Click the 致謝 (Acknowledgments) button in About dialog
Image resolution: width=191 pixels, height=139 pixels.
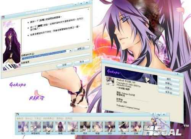pyautogui.click(x=169, y=88)
